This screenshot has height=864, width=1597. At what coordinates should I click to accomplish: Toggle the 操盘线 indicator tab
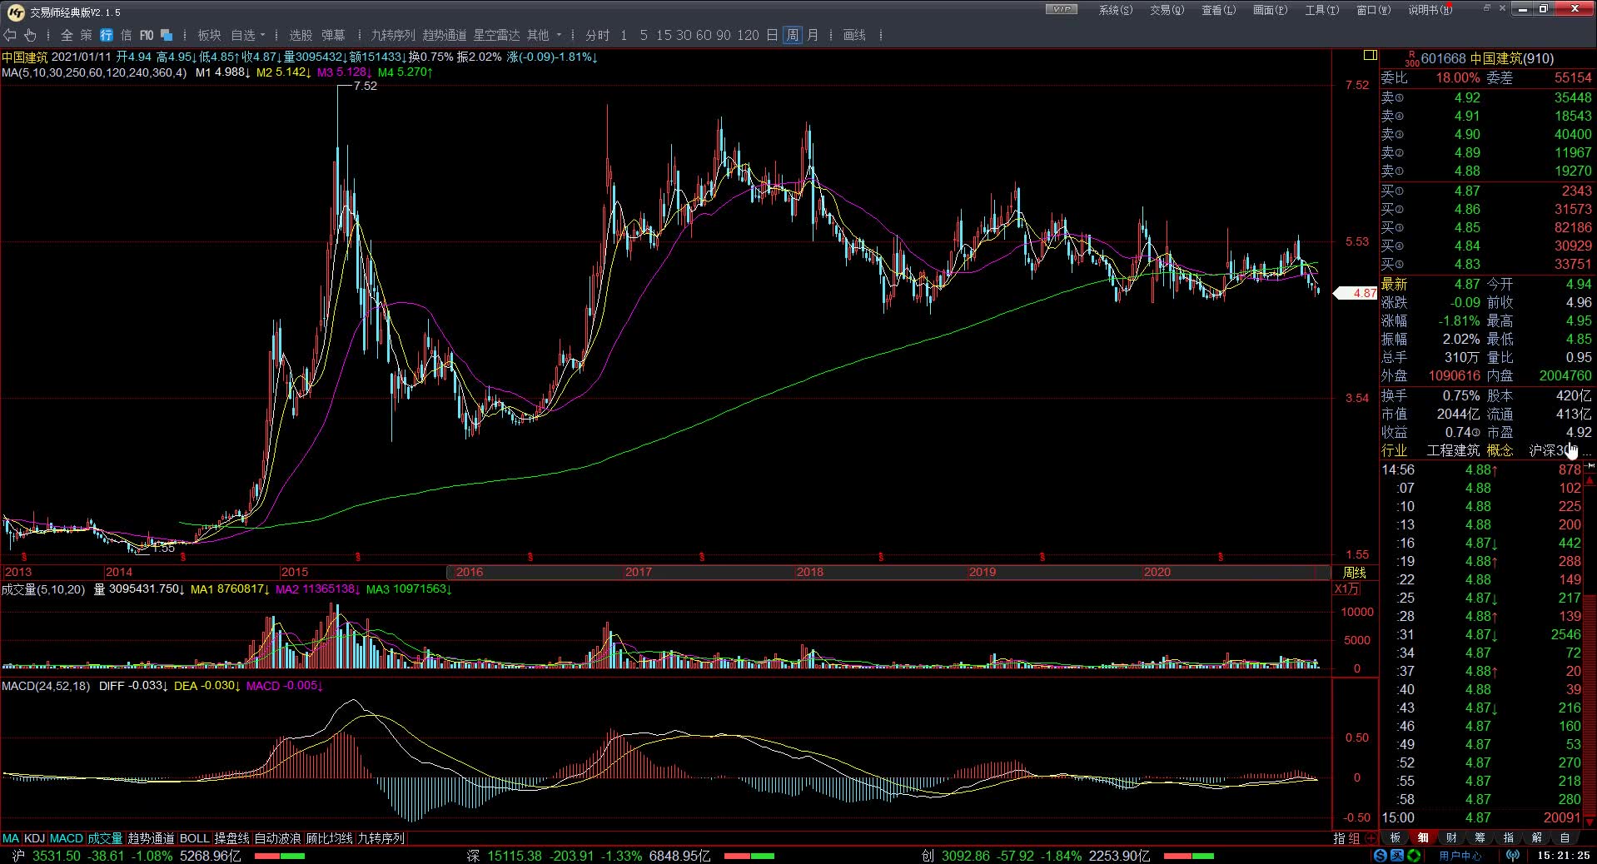(231, 838)
